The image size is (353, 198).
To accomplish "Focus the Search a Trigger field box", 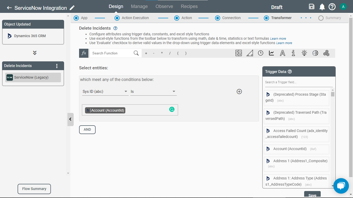I will (x=299, y=82).
